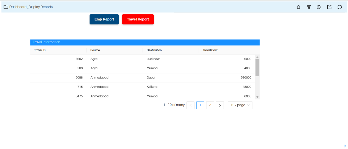
Task: Open the schedule clock icon
Action: (319, 7)
